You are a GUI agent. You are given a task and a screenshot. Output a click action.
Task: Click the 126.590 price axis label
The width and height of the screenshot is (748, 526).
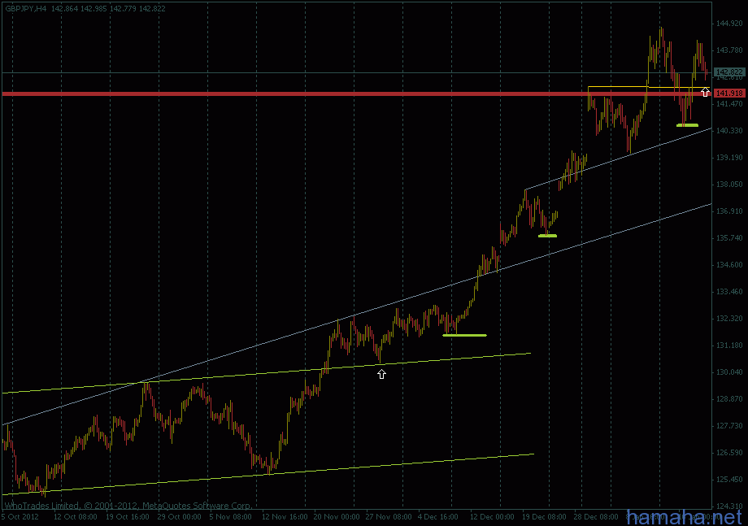click(729, 453)
